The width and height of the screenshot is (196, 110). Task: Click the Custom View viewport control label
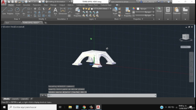(9, 27)
